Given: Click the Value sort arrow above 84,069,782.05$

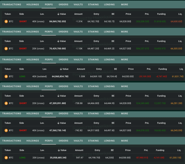Looking at the screenshot, I should tap(58, 14).
